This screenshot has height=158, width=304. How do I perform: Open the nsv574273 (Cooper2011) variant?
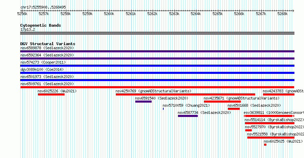point(43,62)
